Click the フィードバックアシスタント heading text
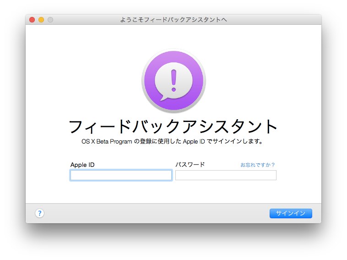 tap(173, 127)
